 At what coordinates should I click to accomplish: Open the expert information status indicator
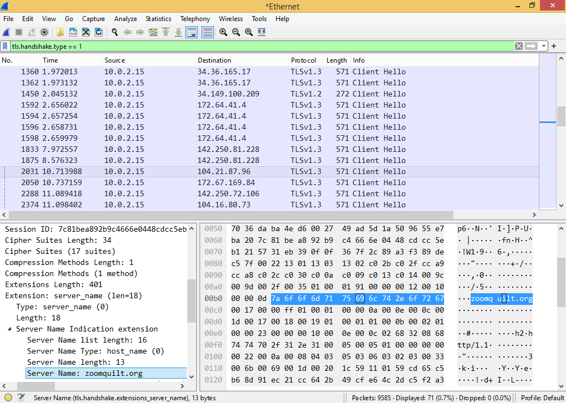pos(8,397)
